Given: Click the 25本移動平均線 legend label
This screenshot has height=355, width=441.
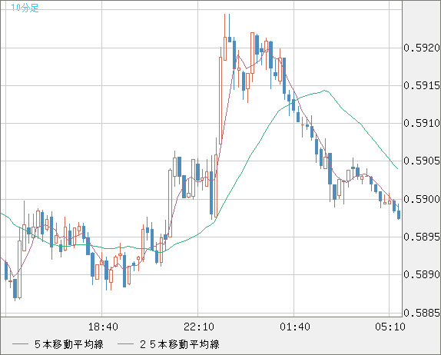Looking at the screenshot, I should tap(180, 344).
